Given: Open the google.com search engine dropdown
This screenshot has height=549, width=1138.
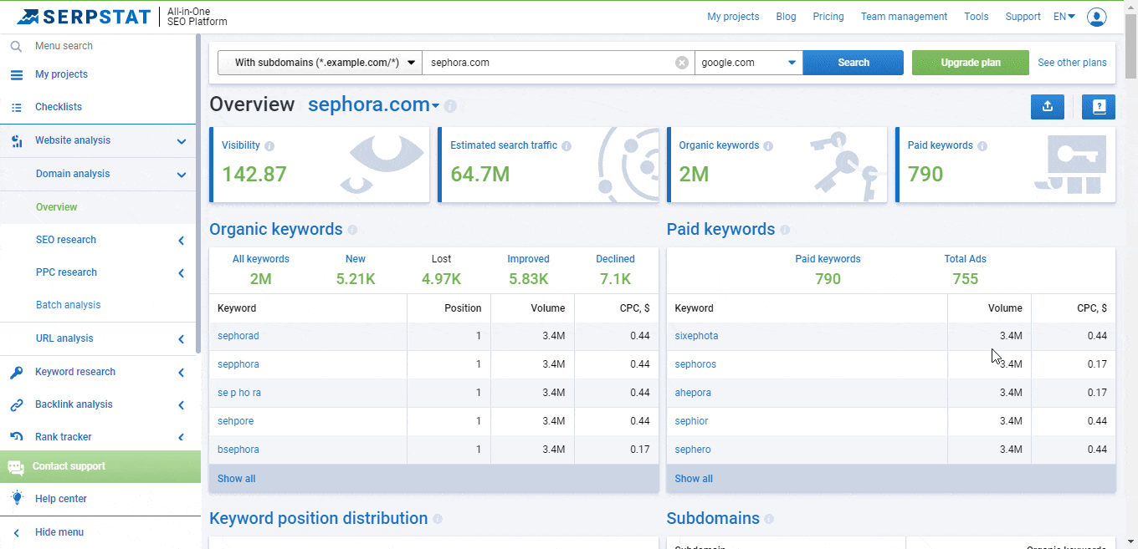Looking at the screenshot, I should (x=749, y=63).
